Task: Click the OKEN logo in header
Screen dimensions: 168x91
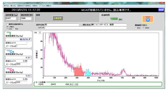Action: point(161,10)
